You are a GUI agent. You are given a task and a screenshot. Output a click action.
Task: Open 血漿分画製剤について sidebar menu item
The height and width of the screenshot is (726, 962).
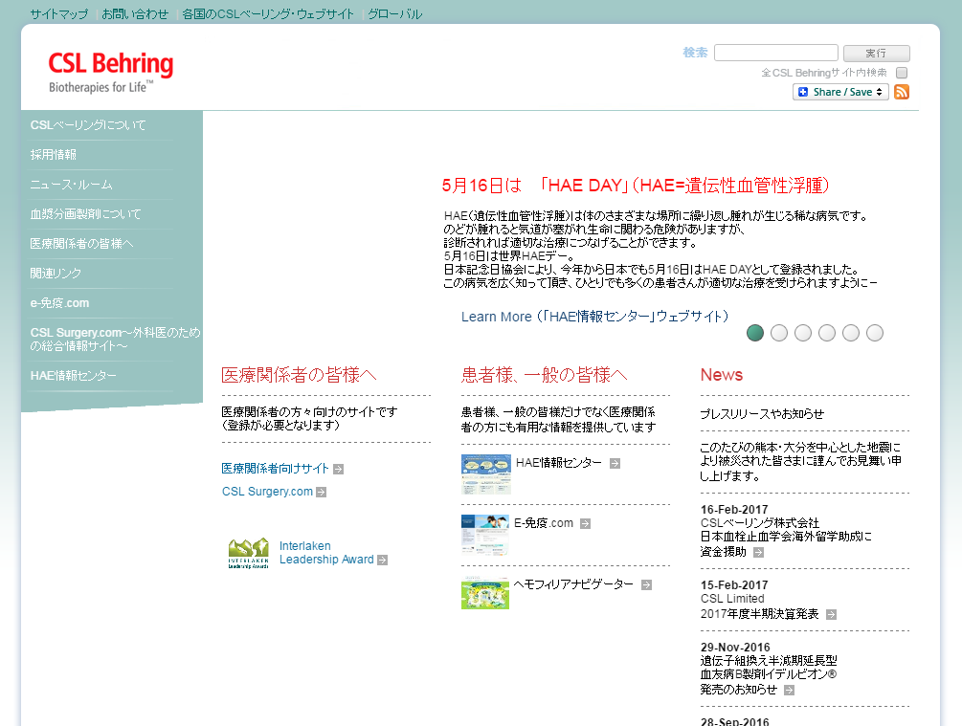(85, 214)
